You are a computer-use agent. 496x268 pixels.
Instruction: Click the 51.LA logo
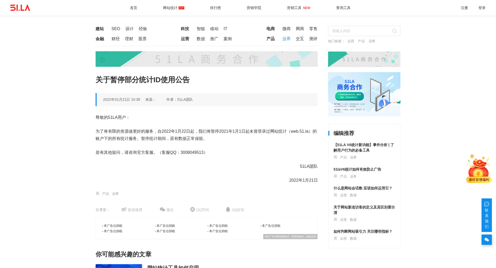(20, 8)
